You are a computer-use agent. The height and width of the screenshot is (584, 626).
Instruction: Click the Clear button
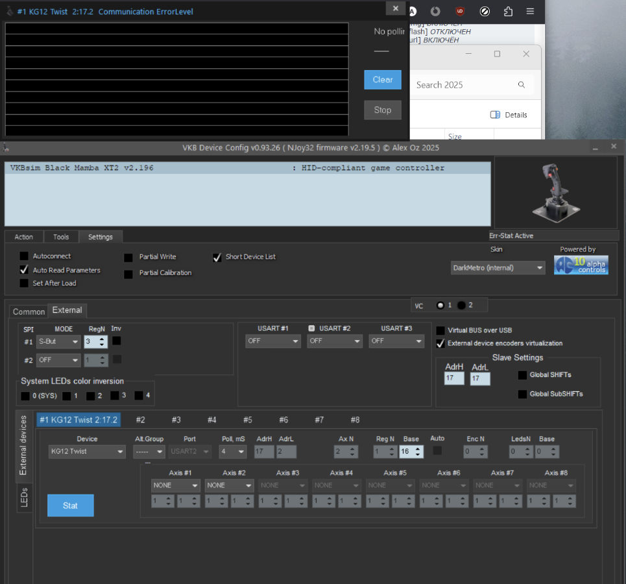(x=383, y=80)
